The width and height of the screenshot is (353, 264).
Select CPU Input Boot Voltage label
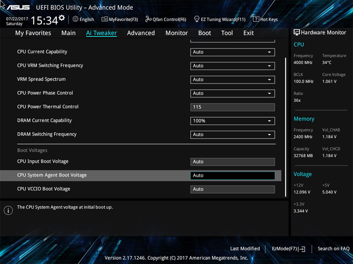coord(43,161)
